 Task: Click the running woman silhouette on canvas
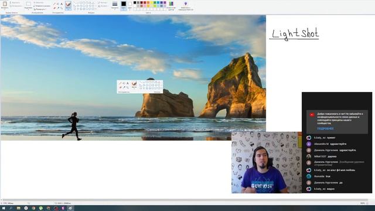pos(72,127)
